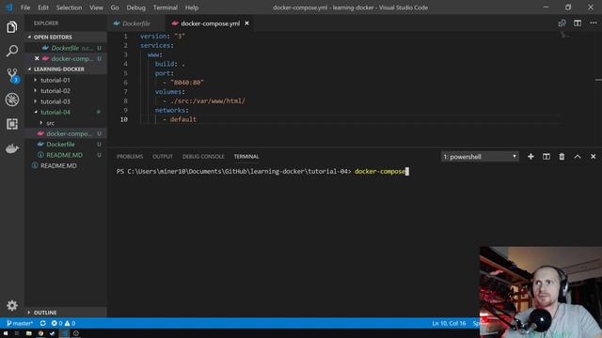Open the powershell terminal selector dropdown

480,157
